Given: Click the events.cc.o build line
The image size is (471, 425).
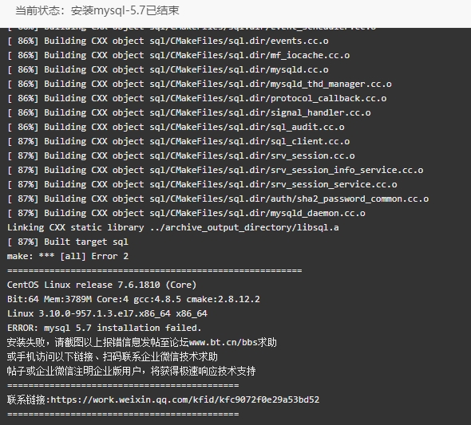Looking at the screenshot, I should tap(168, 41).
